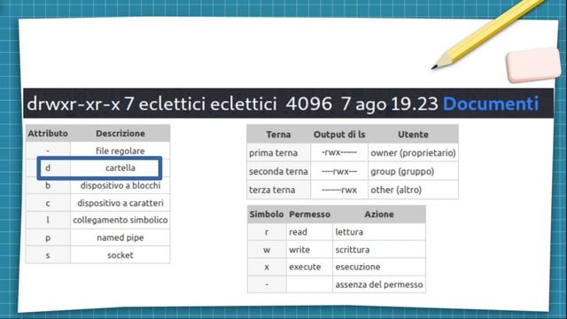Select the 'c' attribute cell

(x=48, y=203)
